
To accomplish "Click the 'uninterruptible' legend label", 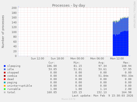I will coord(20,86).
